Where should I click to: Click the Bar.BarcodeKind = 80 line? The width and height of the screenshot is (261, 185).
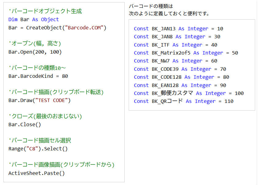38,76
